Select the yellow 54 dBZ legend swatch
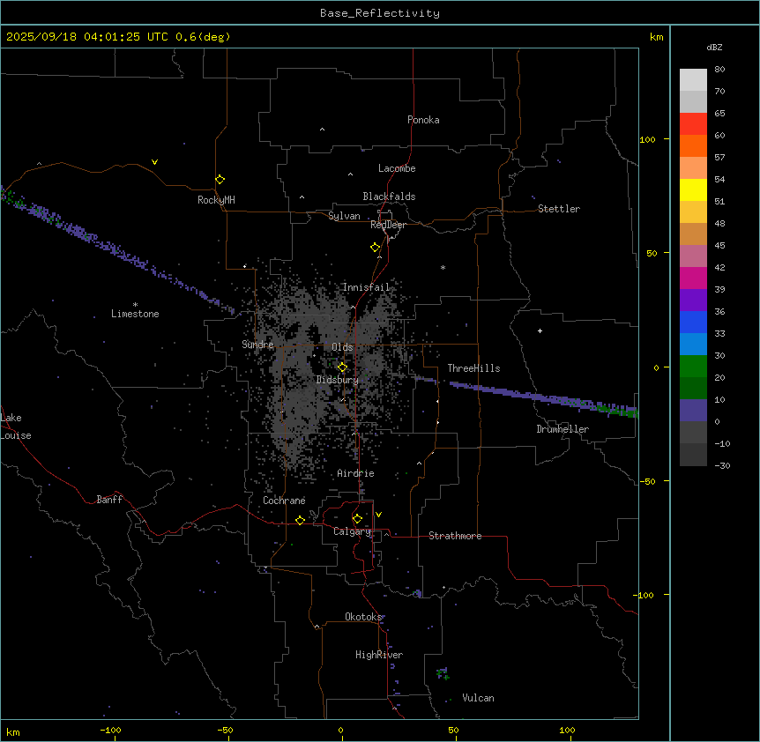760x742 pixels. click(x=693, y=189)
